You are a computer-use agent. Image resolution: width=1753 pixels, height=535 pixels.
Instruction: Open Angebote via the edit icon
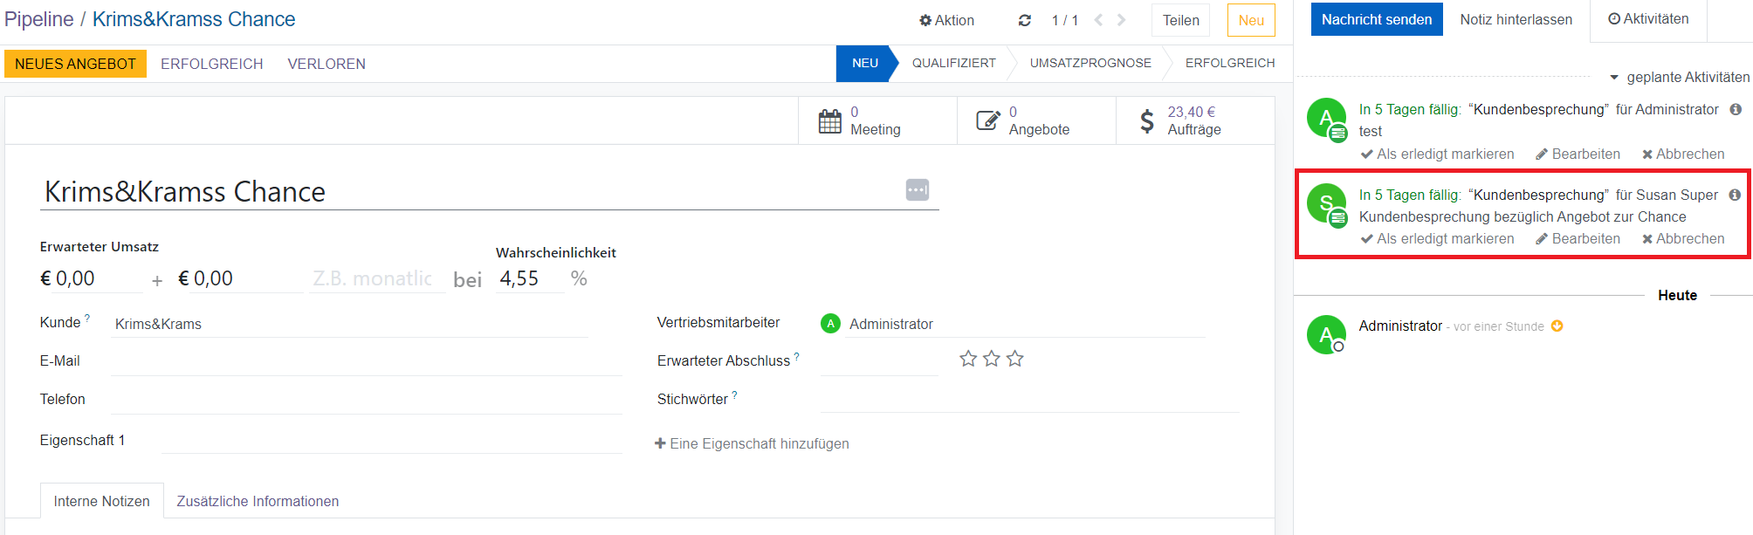987,120
